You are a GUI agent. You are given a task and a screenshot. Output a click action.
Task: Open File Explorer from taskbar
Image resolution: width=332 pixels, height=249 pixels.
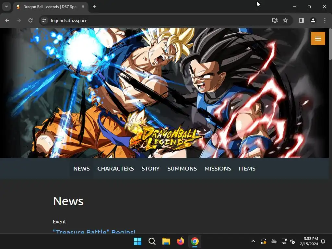166,241
